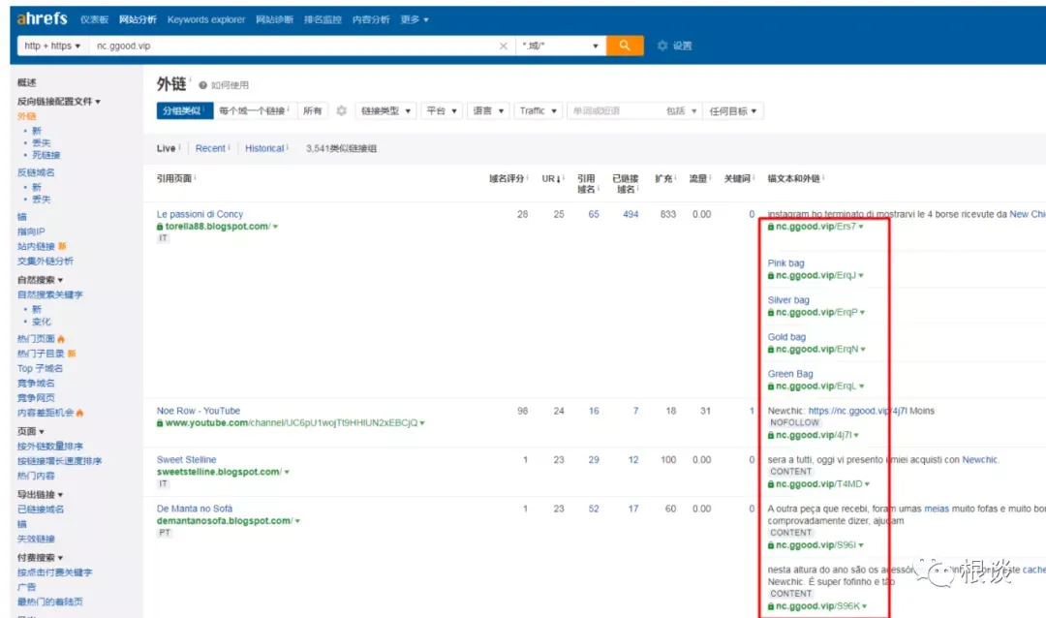
Task: Open the http + https protocol dropdown
Action: 52,46
